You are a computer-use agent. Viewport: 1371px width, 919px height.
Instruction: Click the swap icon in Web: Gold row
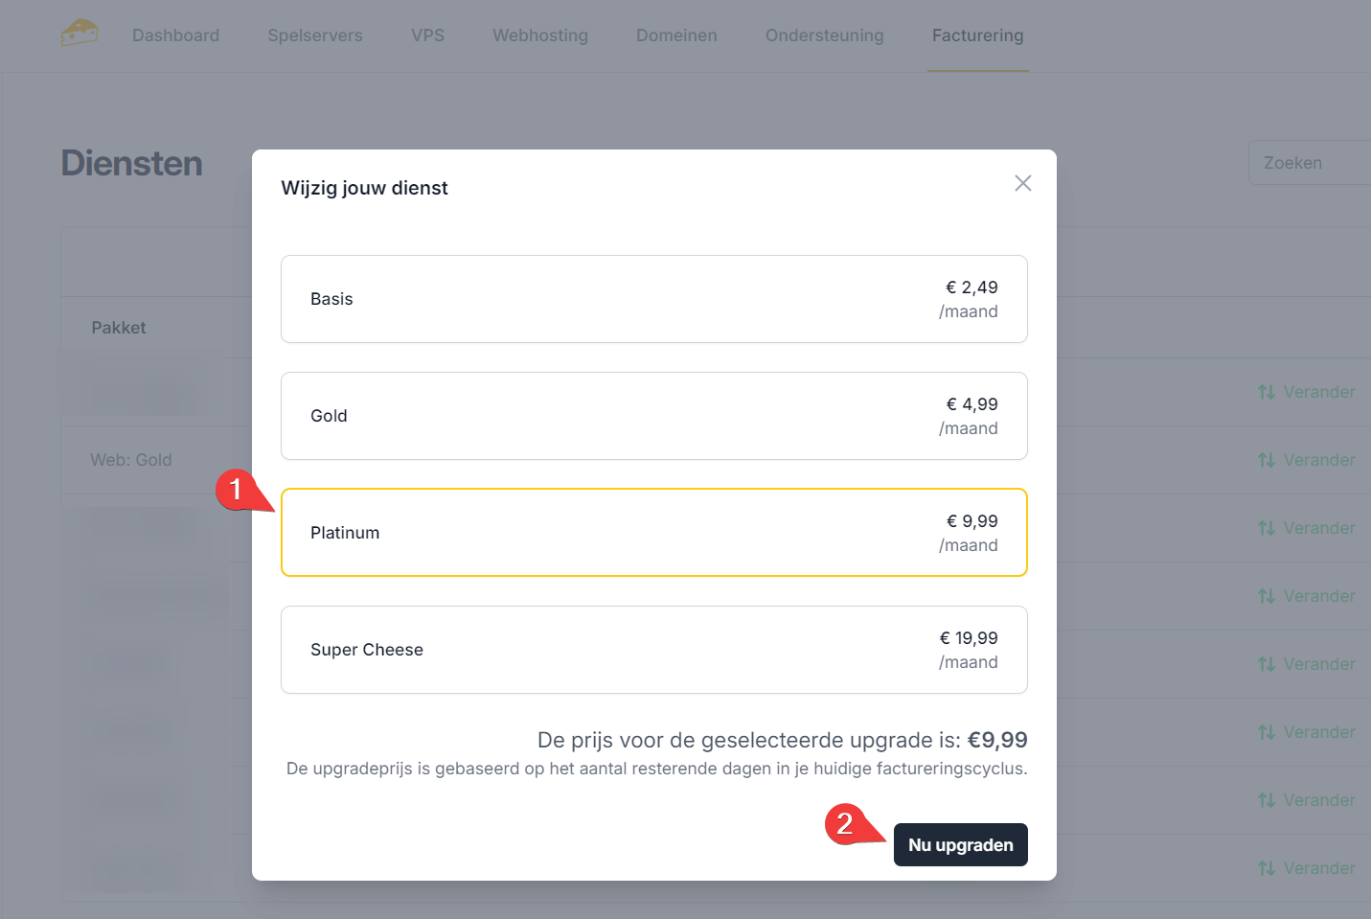tap(1266, 460)
